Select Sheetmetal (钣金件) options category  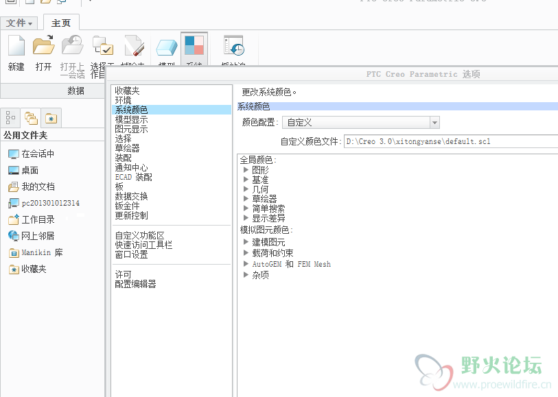[x=127, y=206]
